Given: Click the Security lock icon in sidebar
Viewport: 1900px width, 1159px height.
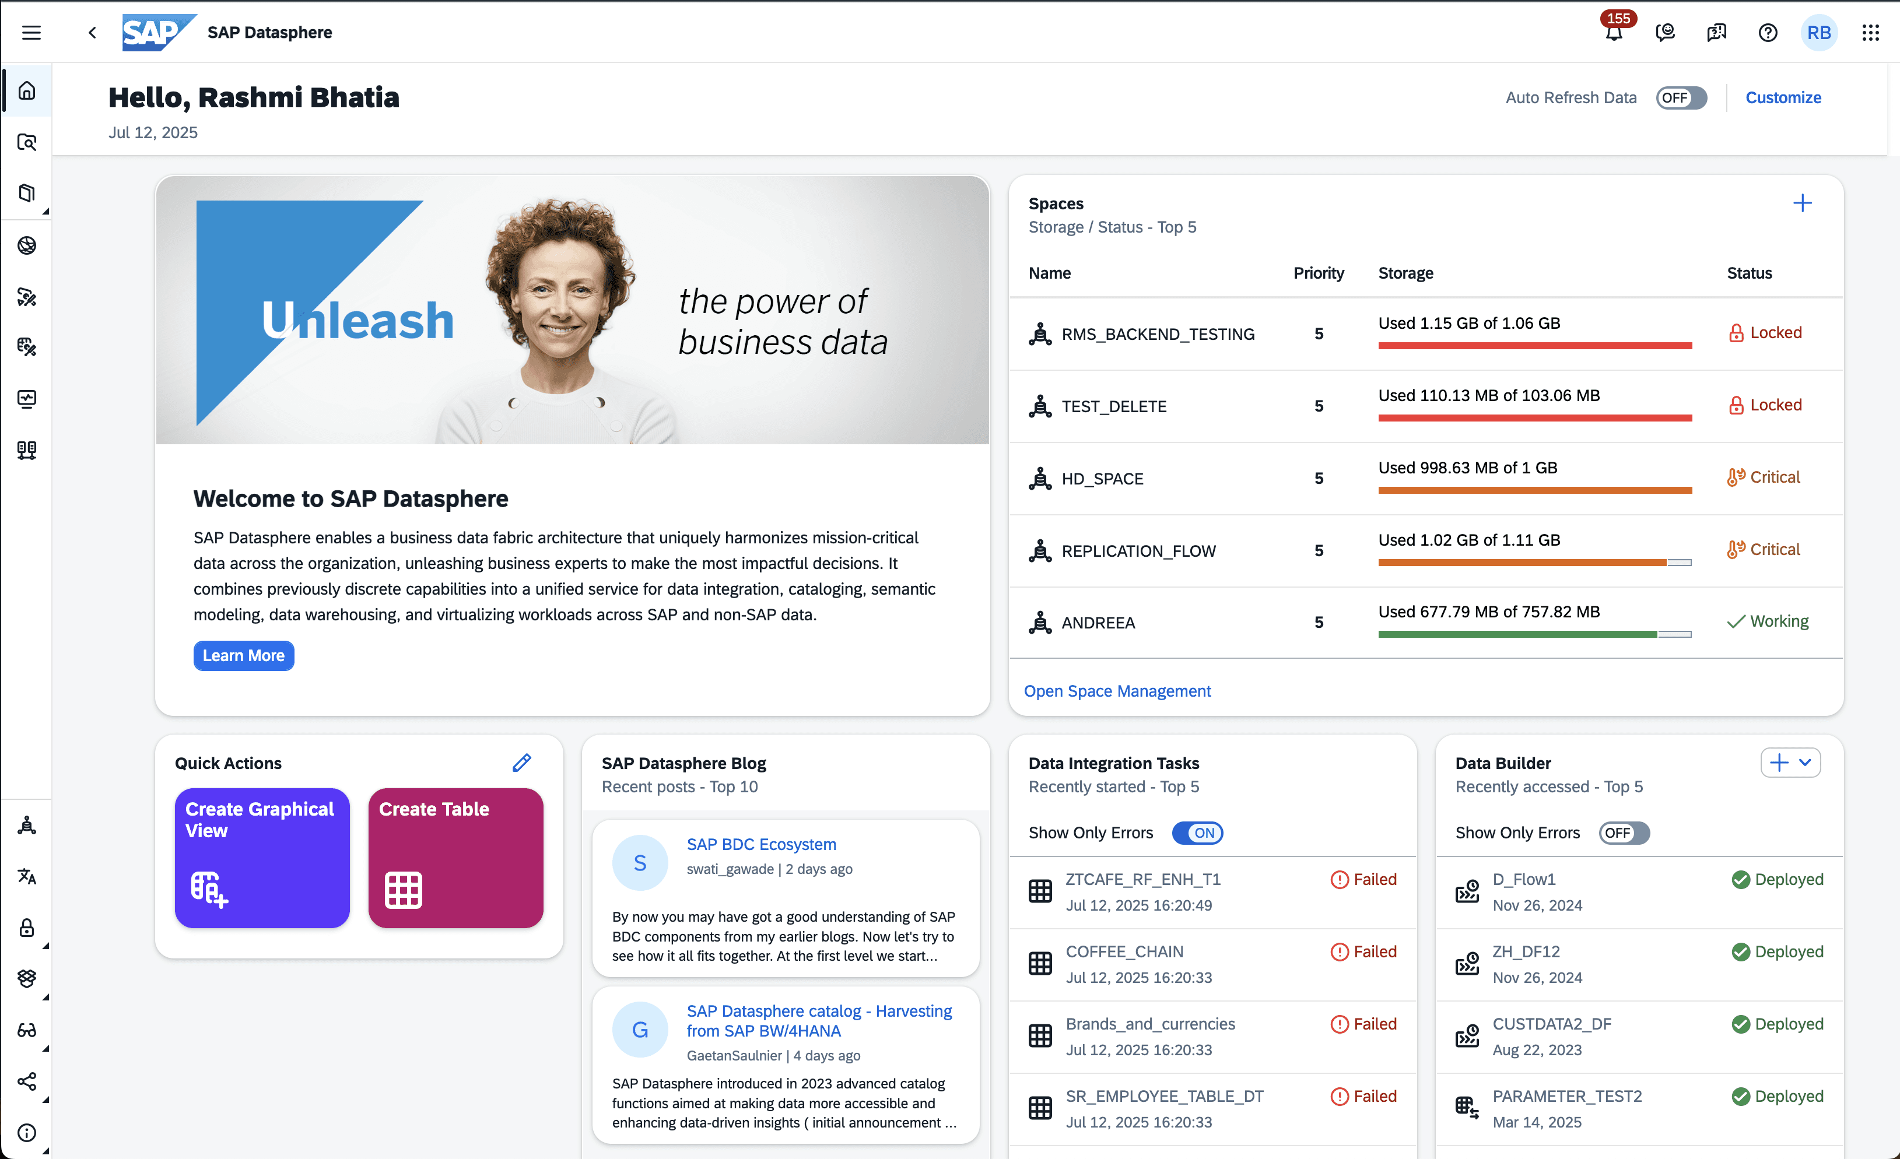Looking at the screenshot, I should 27,927.
